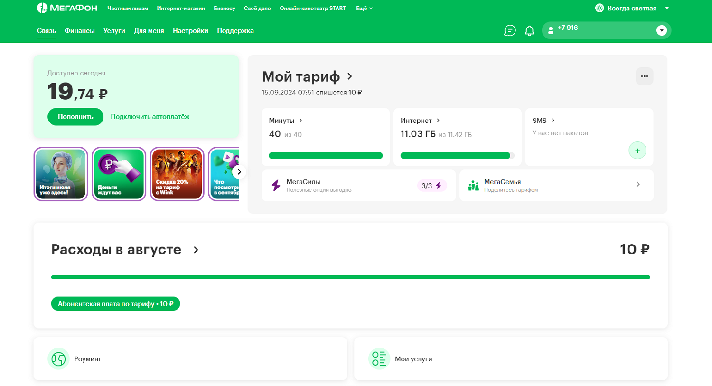This screenshot has width=712, height=386.
Task: Click Подключить автоплатёж link
Action: tap(150, 117)
